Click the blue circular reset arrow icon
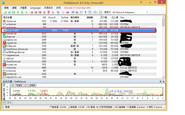This screenshot has width=185, height=115. [x=58, y=12]
